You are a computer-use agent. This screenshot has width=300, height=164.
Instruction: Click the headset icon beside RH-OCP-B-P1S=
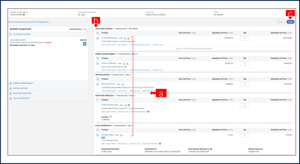click(123, 84)
